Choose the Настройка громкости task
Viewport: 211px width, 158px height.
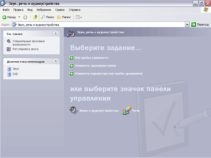[x=92, y=58]
